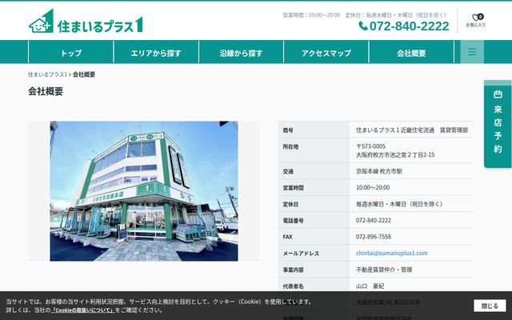Click the 営業時間 row label
The width and height of the screenshot is (512, 320).
coord(294,188)
